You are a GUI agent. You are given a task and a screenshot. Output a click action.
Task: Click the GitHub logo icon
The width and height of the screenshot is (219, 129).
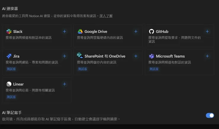click(x=152, y=31)
